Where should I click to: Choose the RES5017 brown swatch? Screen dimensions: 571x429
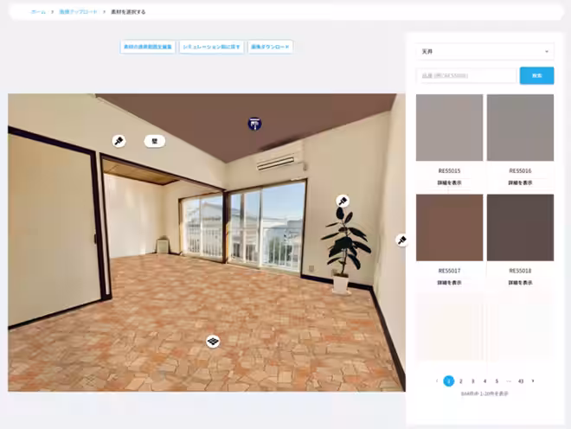[449, 227]
